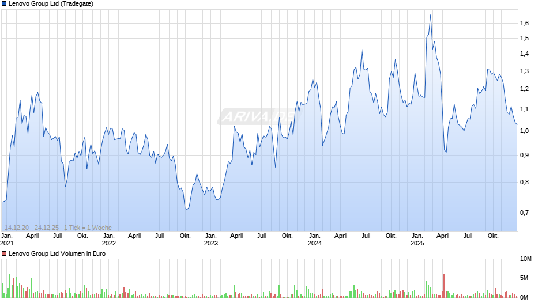Click the '5M' volume axis label

(524, 278)
